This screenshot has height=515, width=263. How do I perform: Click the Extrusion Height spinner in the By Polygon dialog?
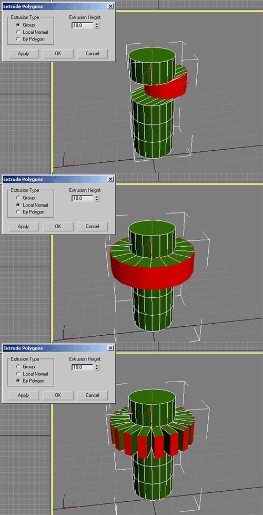(97, 367)
